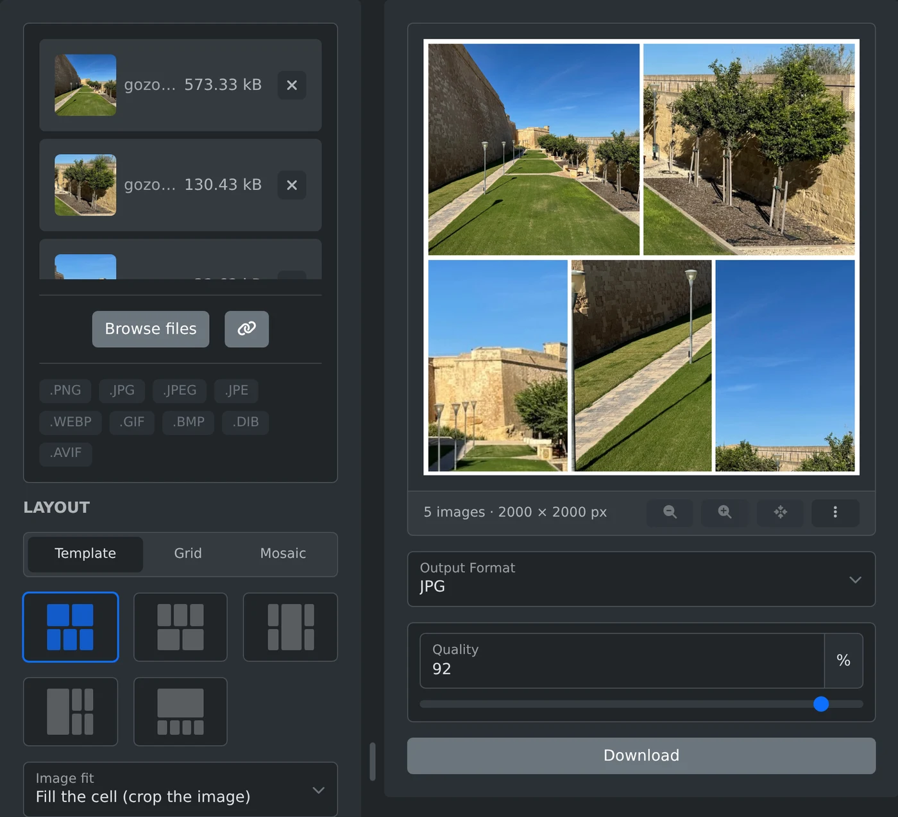Click the .PNG format tag
This screenshot has width=898, height=817.
pos(65,390)
